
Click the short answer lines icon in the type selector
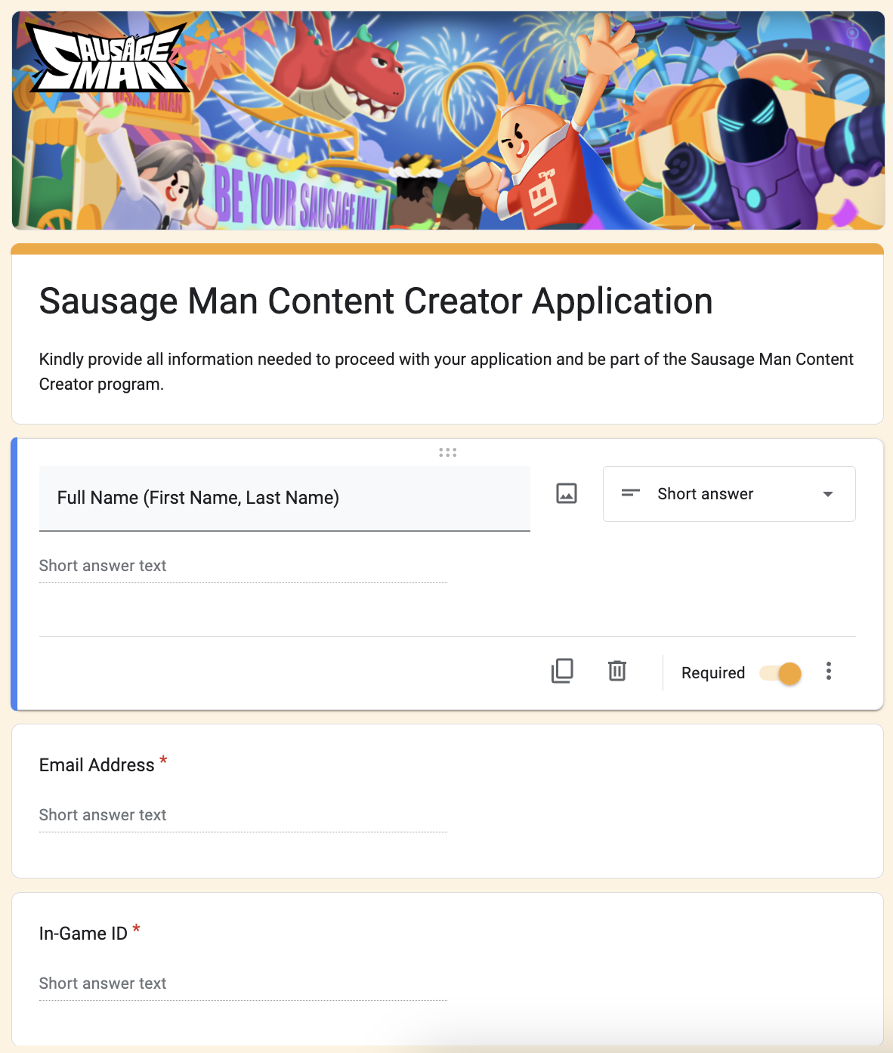coord(630,493)
